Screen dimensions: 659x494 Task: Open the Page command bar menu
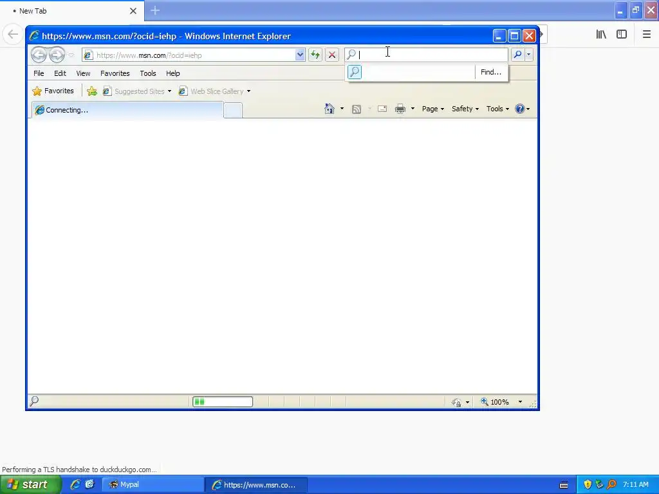(433, 109)
